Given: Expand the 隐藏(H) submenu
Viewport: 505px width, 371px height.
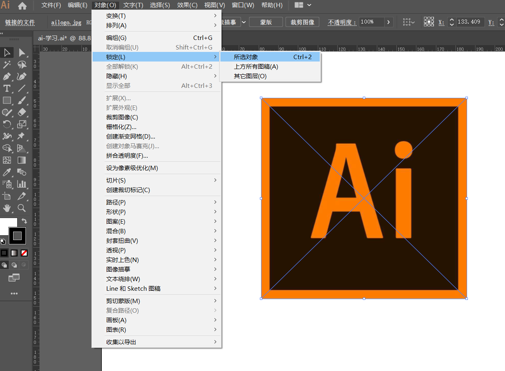Looking at the screenshot, I should (156, 76).
